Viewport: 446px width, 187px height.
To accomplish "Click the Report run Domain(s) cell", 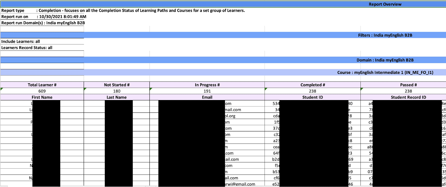I will tap(43, 23).
